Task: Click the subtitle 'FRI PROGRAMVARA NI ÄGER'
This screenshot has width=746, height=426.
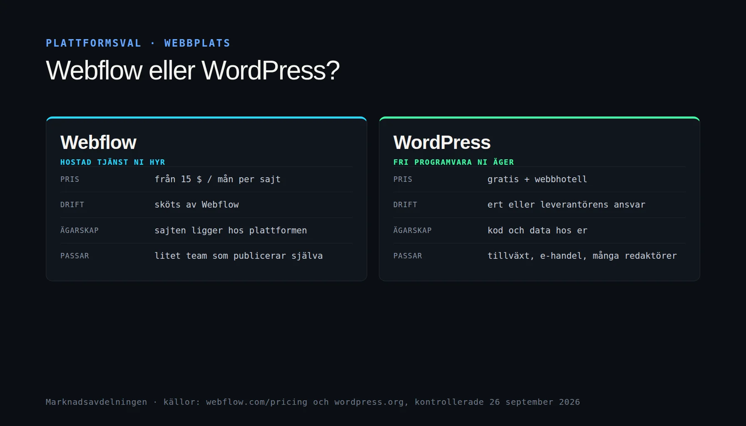Action: 454,162
